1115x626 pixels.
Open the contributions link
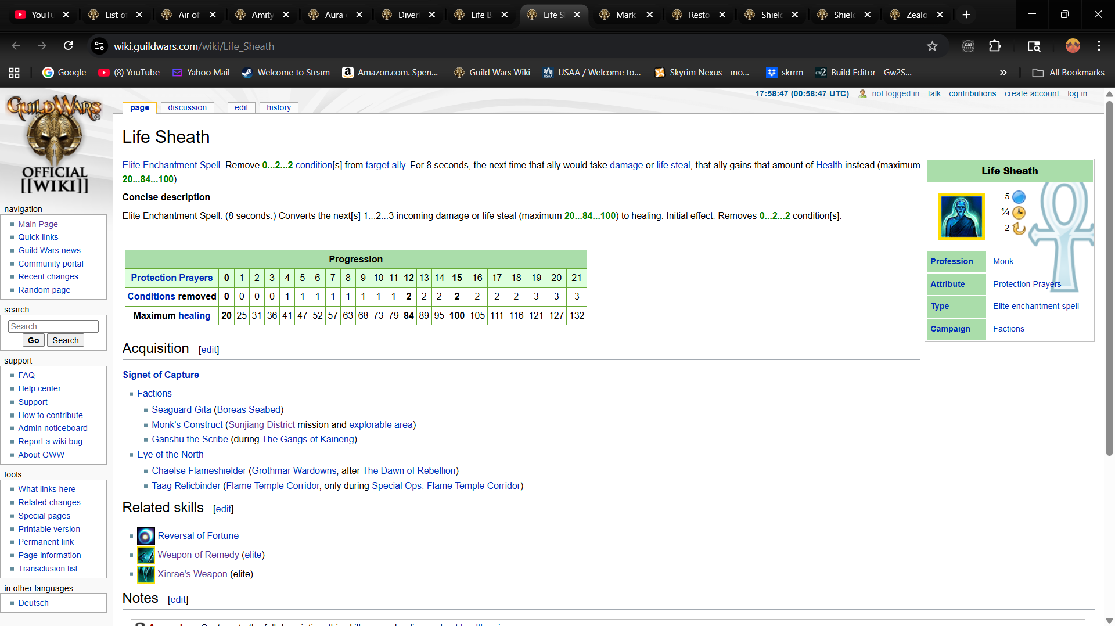(x=972, y=93)
